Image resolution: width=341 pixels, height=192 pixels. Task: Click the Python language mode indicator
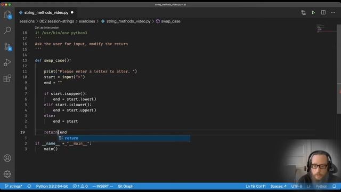point(321,186)
